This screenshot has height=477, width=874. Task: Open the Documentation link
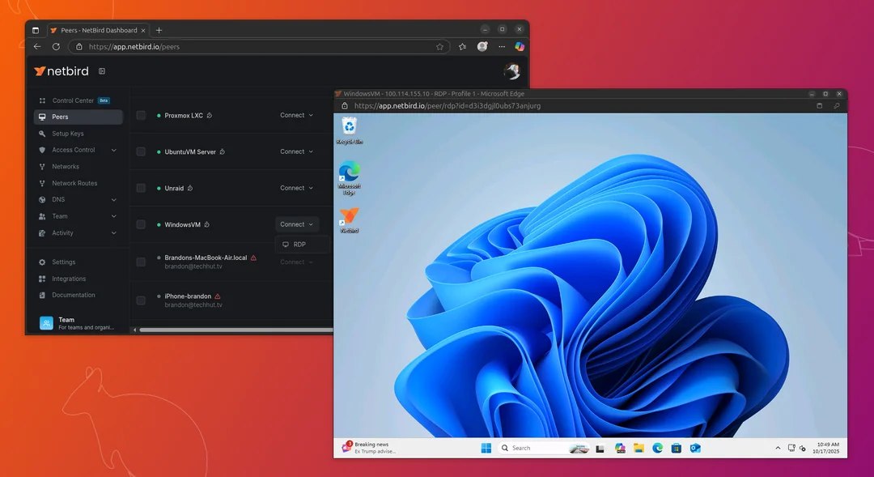click(70, 295)
